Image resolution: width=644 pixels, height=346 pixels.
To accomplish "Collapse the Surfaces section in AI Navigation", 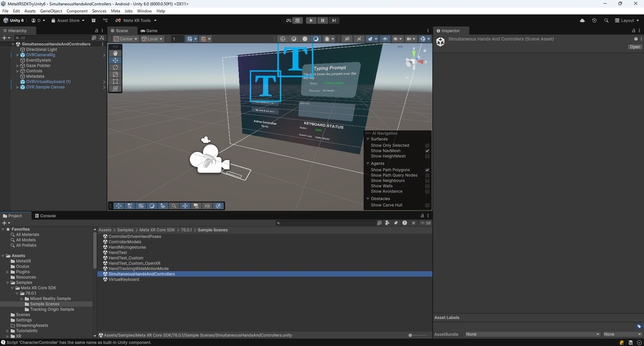I will point(368,139).
